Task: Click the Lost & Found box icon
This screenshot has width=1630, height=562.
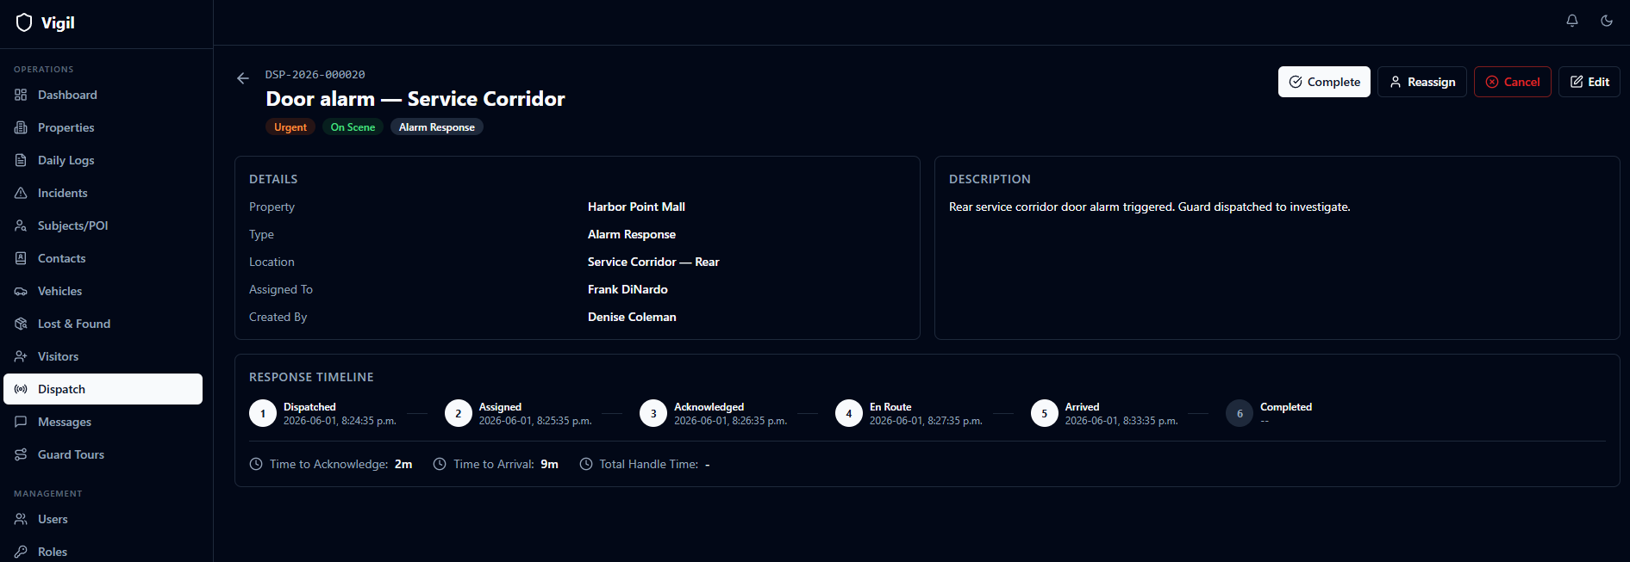Action: (21, 324)
